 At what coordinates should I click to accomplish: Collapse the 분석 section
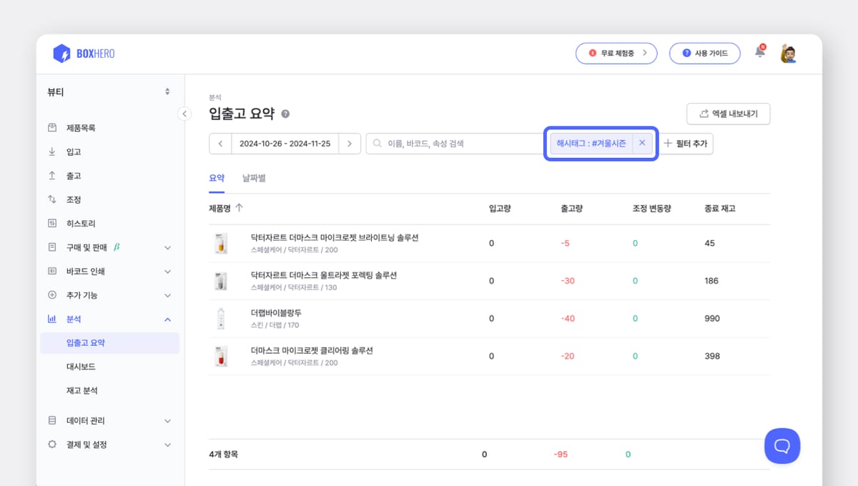[x=167, y=319]
